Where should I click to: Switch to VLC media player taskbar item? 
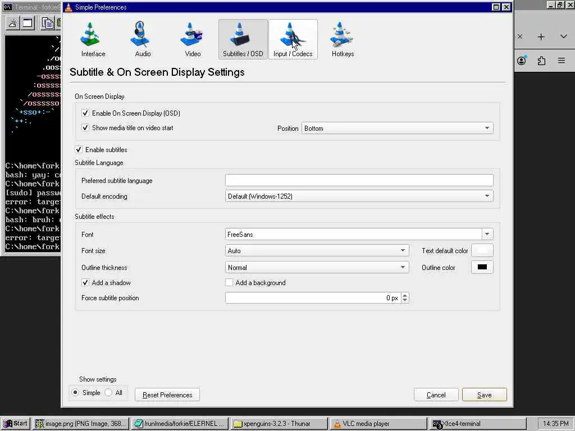point(378,423)
